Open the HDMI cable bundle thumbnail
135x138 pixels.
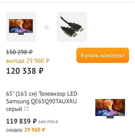72,27
